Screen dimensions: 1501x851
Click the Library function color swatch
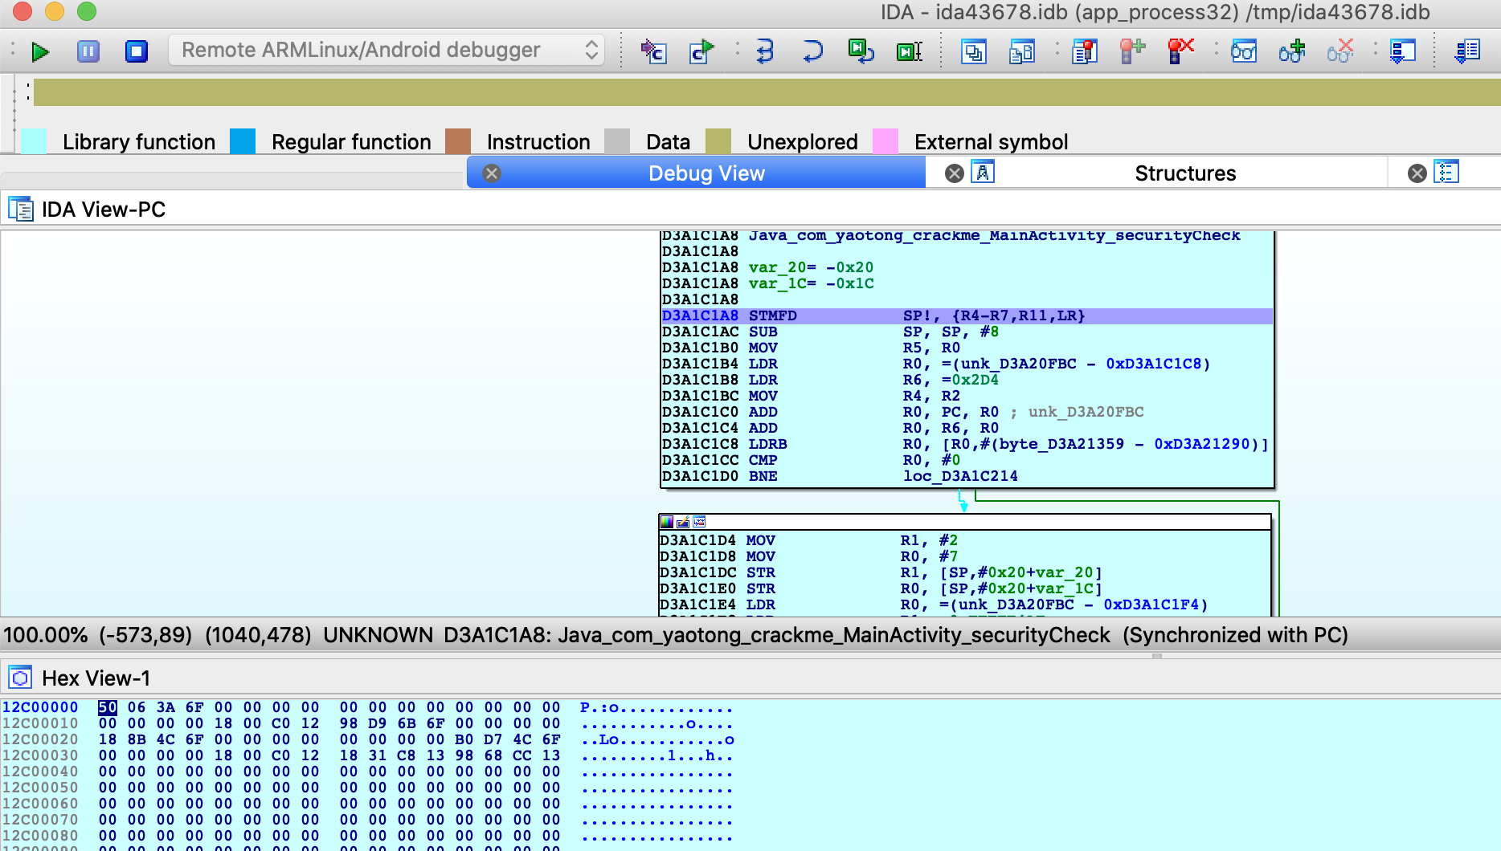tap(33, 141)
